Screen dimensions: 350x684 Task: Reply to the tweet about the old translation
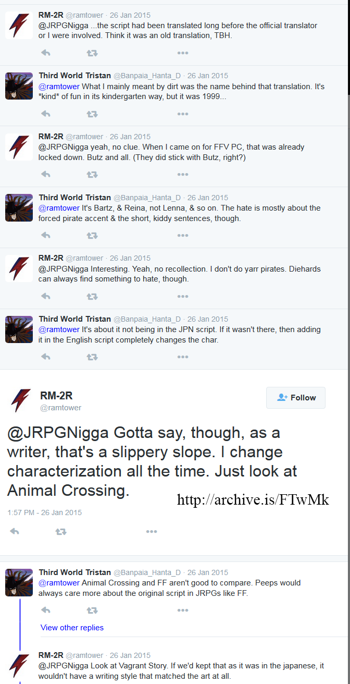45,53
